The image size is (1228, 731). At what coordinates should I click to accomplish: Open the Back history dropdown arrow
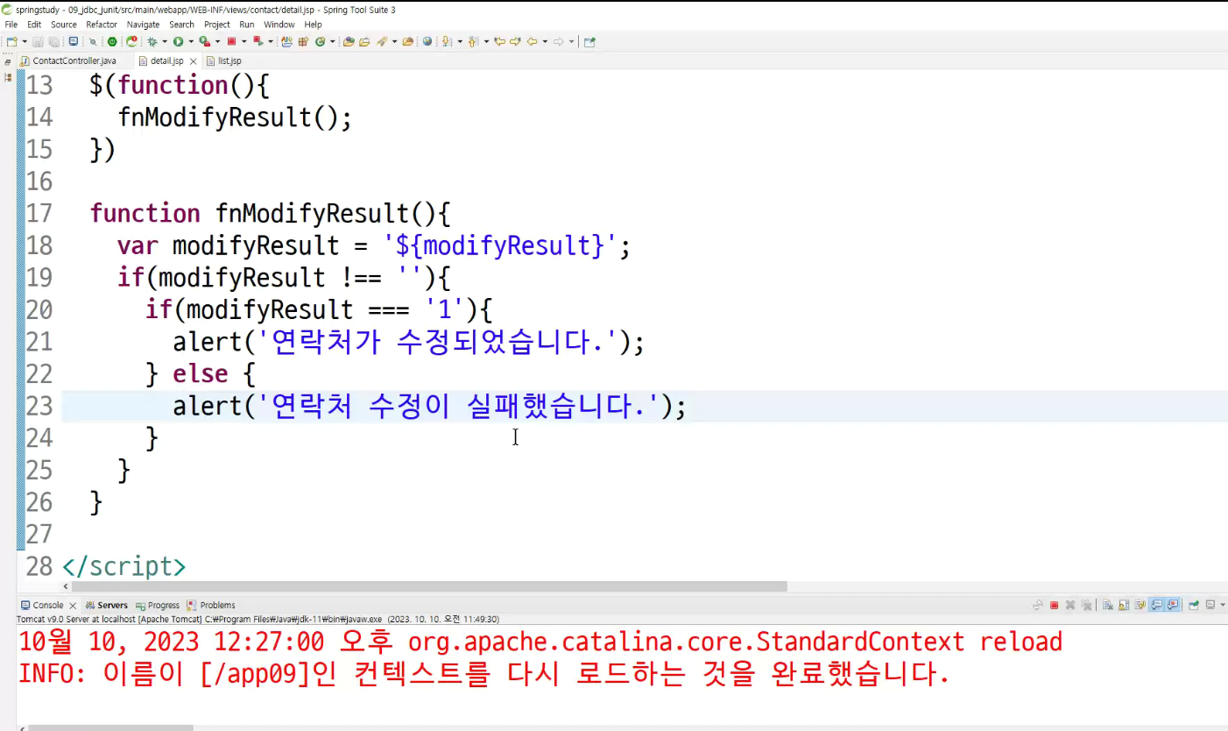(545, 41)
